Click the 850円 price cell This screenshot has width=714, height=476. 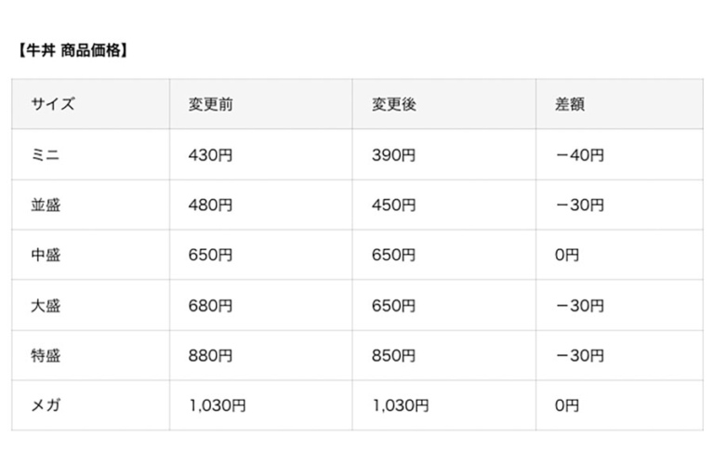[x=393, y=355]
